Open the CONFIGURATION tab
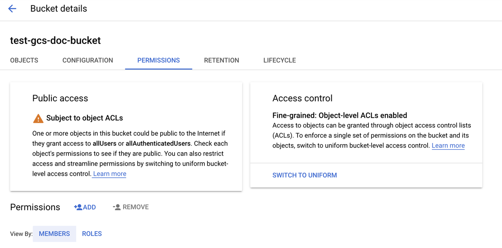This screenshot has width=502, height=248. click(x=87, y=60)
